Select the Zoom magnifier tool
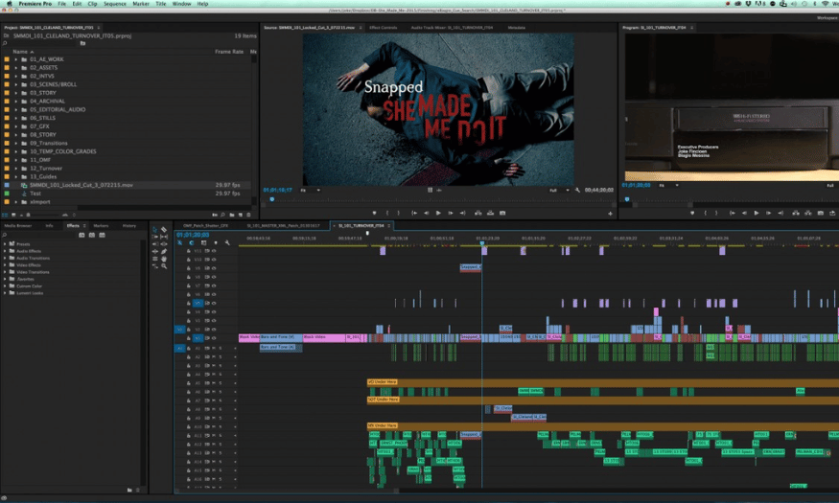This screenshot has width=839, height=503. click(164, 265)
